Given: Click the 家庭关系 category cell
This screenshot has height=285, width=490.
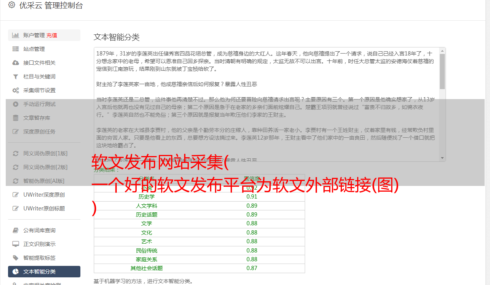Looking at the screenshot, I should point(147,259).
